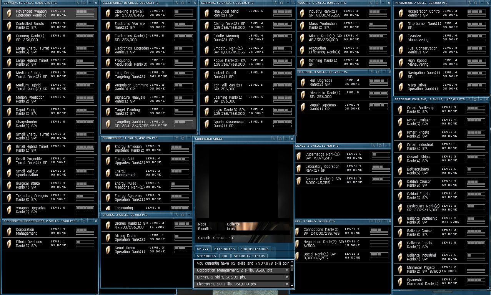
Task: Select the Targeting Rank(1) skill row
Action: click(149, 124)
